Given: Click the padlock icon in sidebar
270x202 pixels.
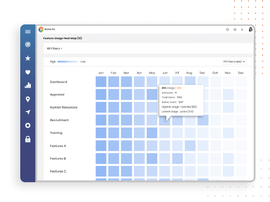Looking at the screenshot, I should pyautogui.click(x=28, y=139).
